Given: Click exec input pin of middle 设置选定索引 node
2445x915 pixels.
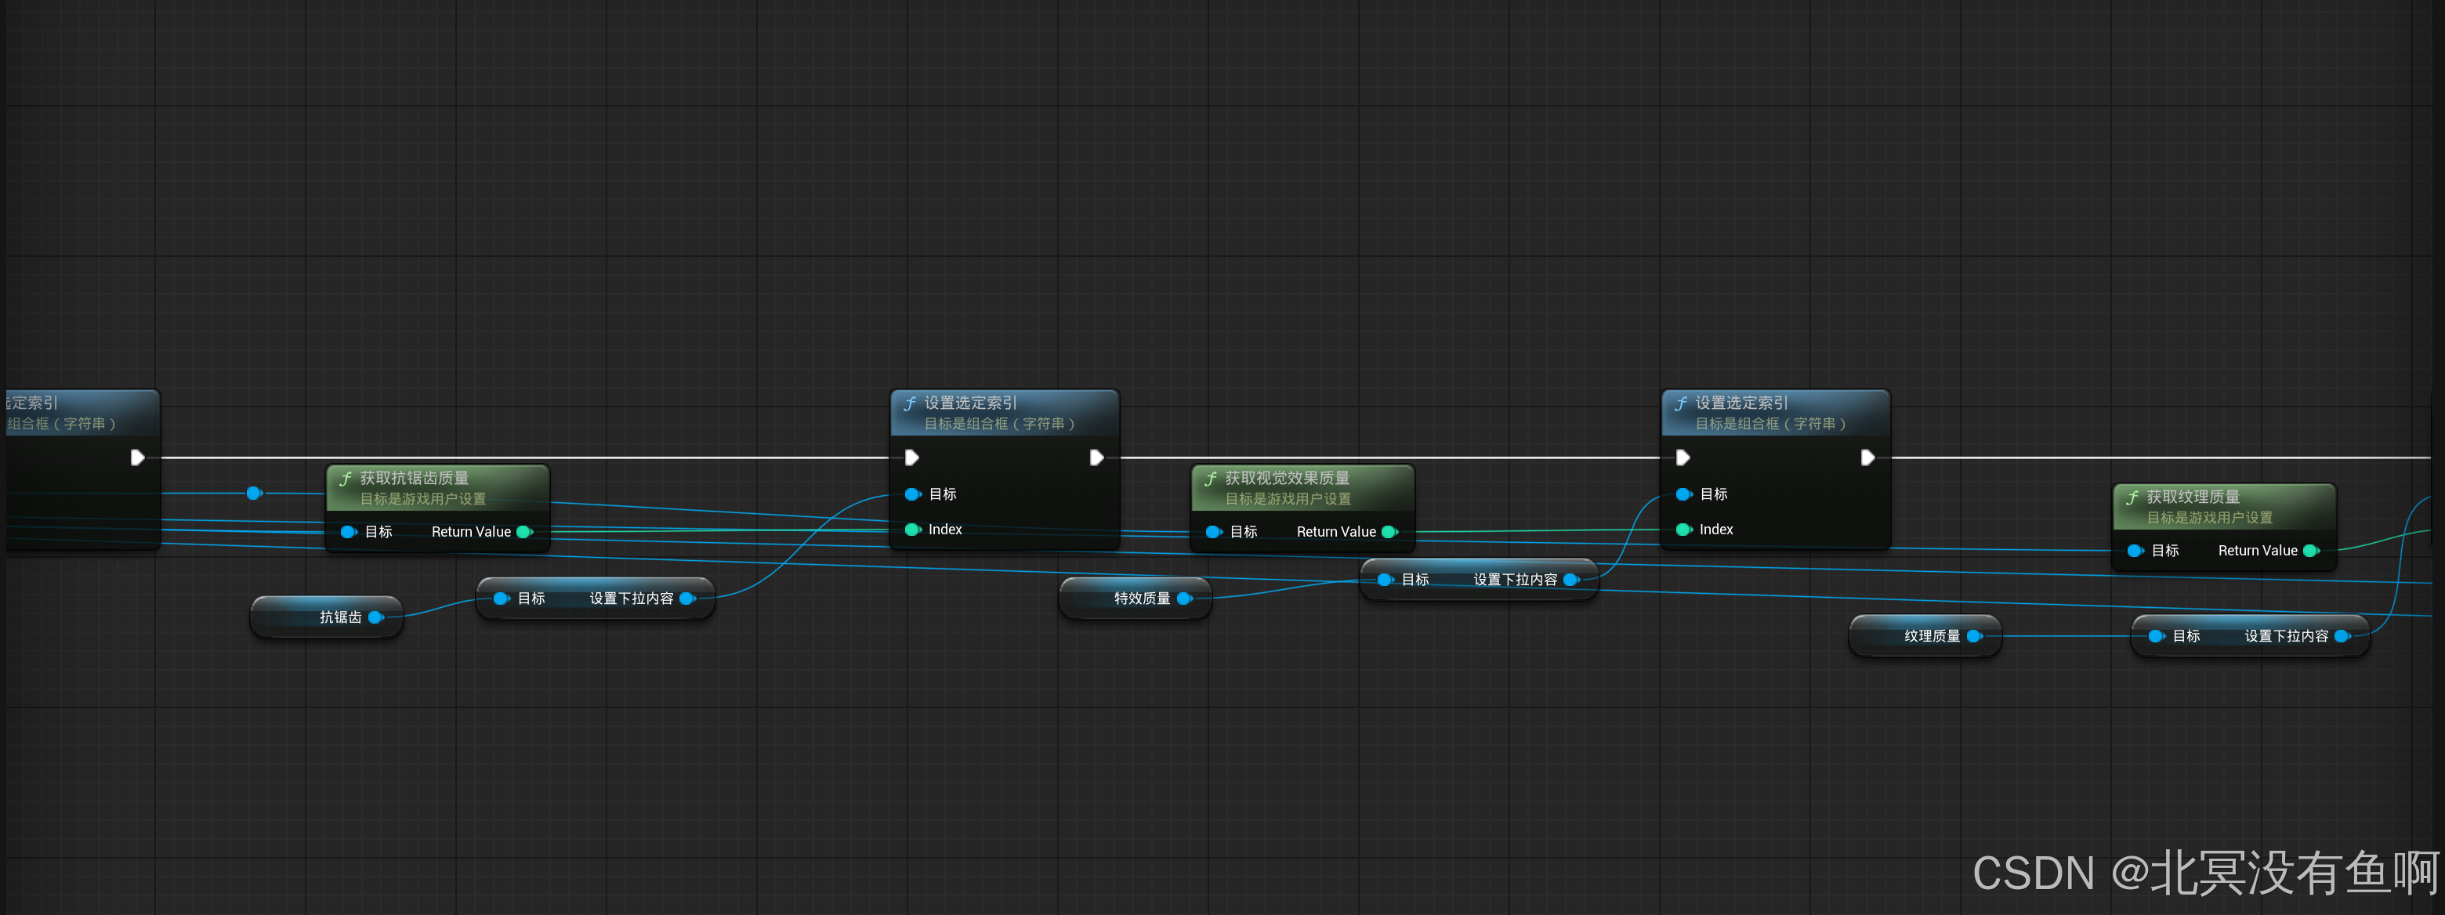Looking at the screenshot, I should point(912,458).
